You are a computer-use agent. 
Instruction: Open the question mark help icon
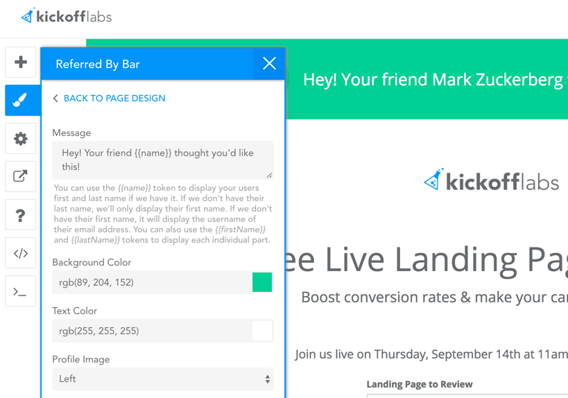(21, 215)
